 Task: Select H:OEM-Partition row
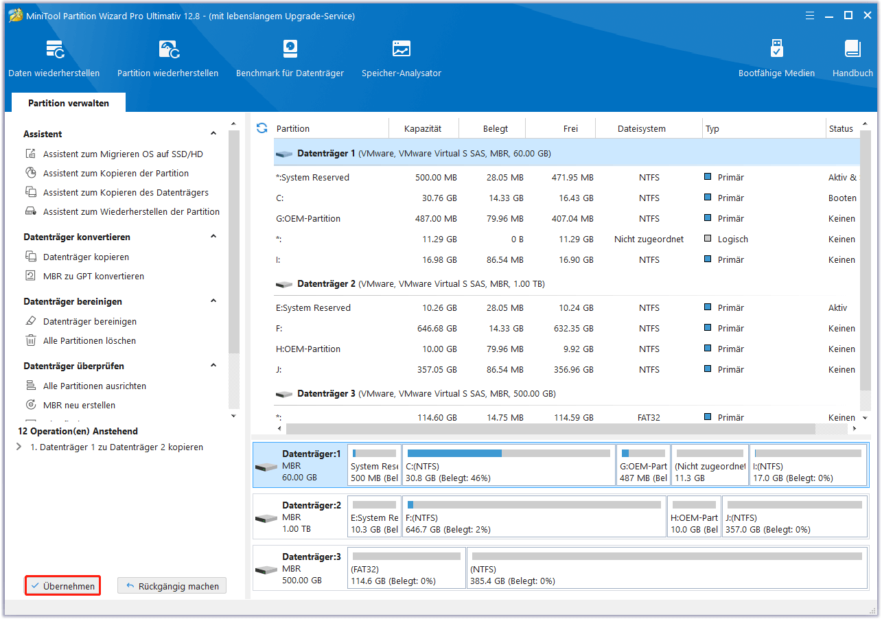click(567, 349)
